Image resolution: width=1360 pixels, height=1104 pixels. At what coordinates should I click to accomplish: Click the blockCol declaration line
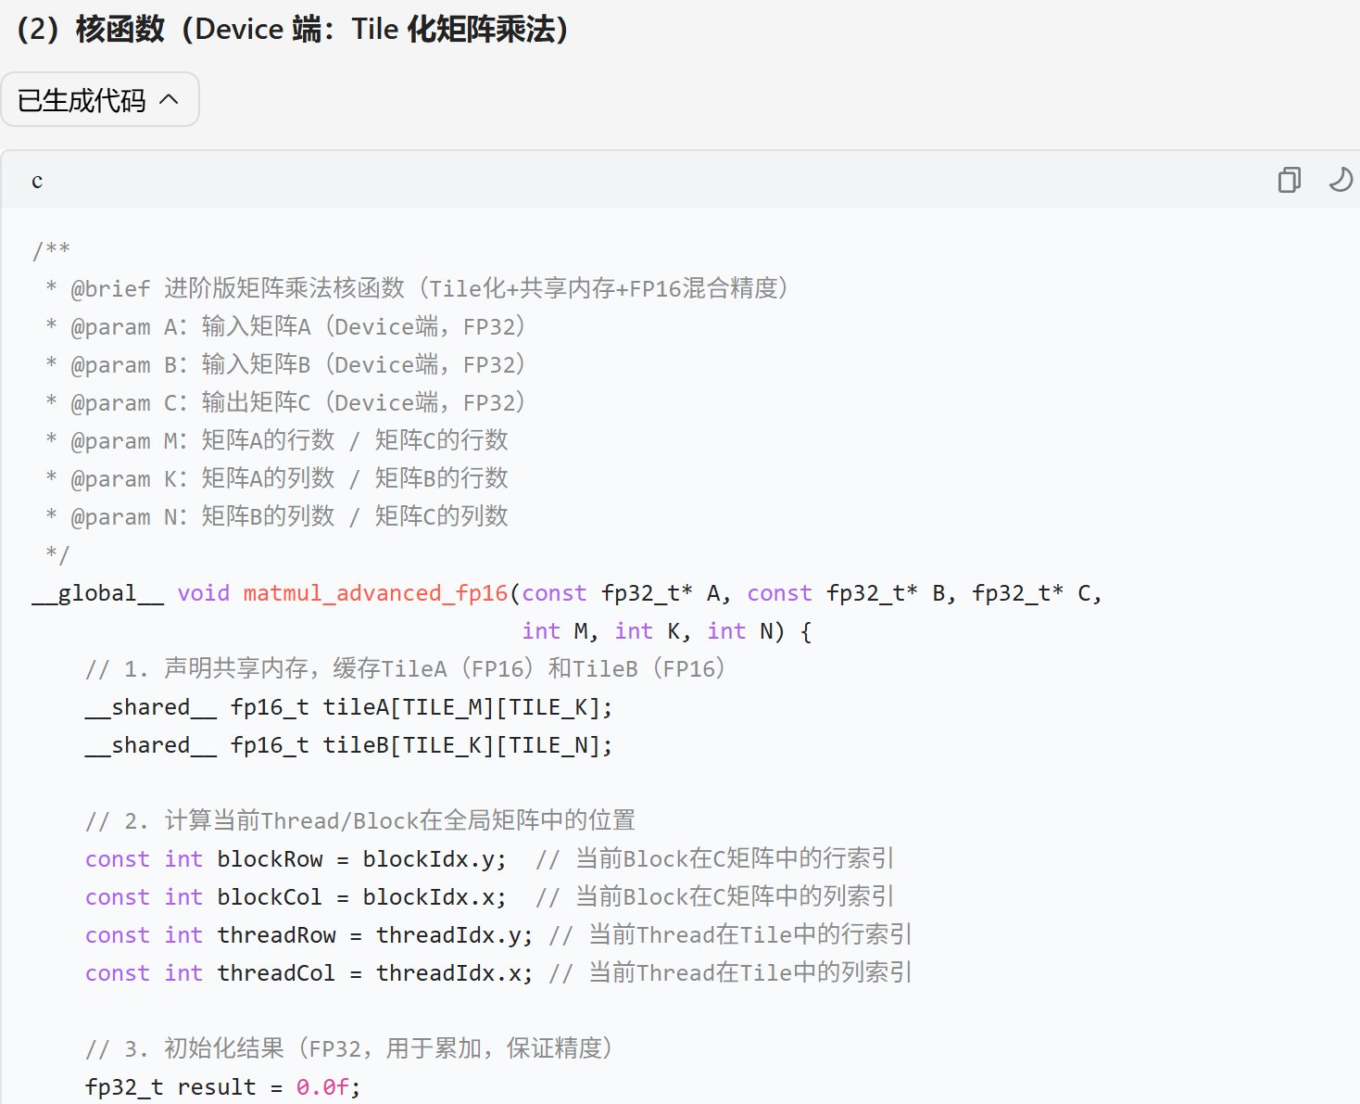coord(489,897)
